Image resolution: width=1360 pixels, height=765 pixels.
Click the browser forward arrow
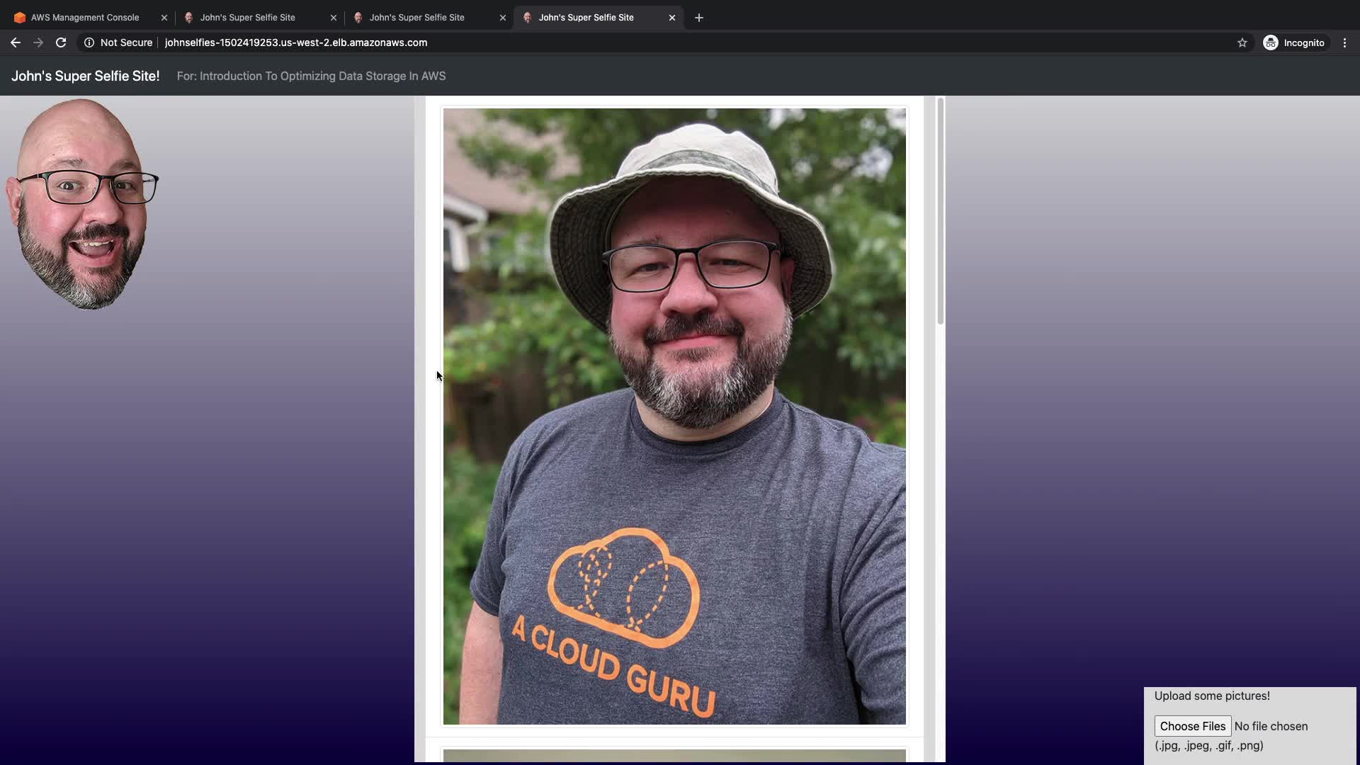(x=38, y=42)
